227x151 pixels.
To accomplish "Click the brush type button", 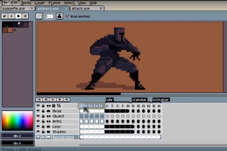I will point(39,16).
